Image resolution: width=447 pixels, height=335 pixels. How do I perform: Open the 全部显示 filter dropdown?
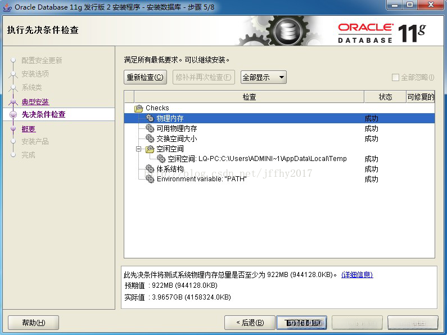point(263,77)
